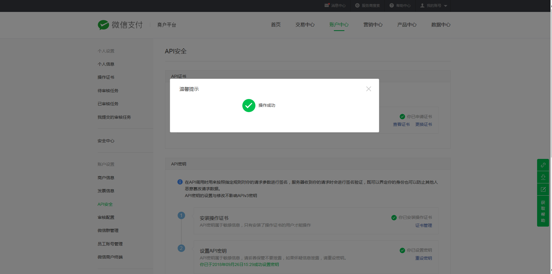Open 产品中心 tab
The width and height of the screenshot is (552, 274).
(x=407, y=25)
